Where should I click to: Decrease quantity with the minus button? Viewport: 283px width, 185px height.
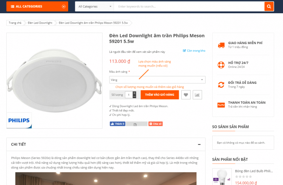click(x=134, y=97)
